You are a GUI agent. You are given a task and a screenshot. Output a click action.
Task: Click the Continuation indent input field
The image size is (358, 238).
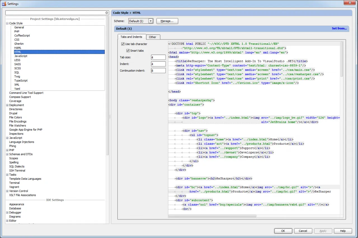158,71
